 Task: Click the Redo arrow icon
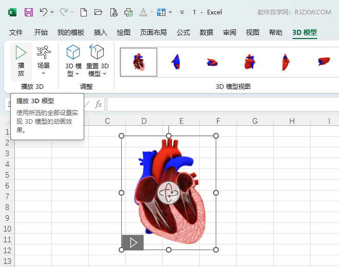(x=64, y=12)
